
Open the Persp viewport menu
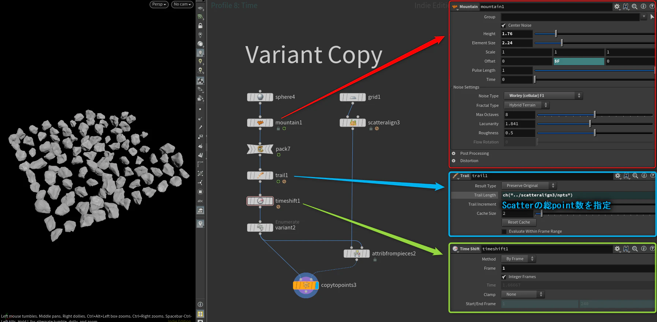[159, 4]
